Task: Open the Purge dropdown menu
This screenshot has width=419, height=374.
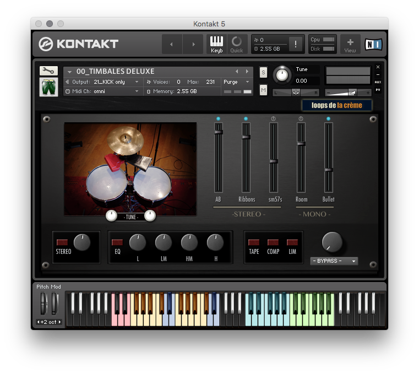Action: [237, 82]
